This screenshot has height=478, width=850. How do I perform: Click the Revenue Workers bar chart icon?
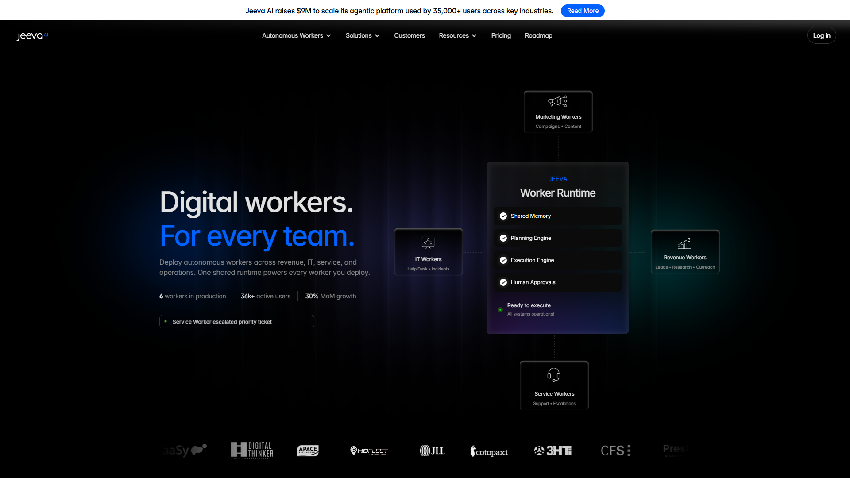coord(684,243)
